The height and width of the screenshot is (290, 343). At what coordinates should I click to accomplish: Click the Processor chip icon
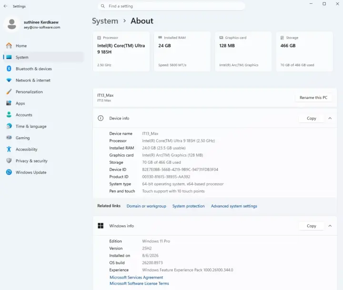(99, 38)
